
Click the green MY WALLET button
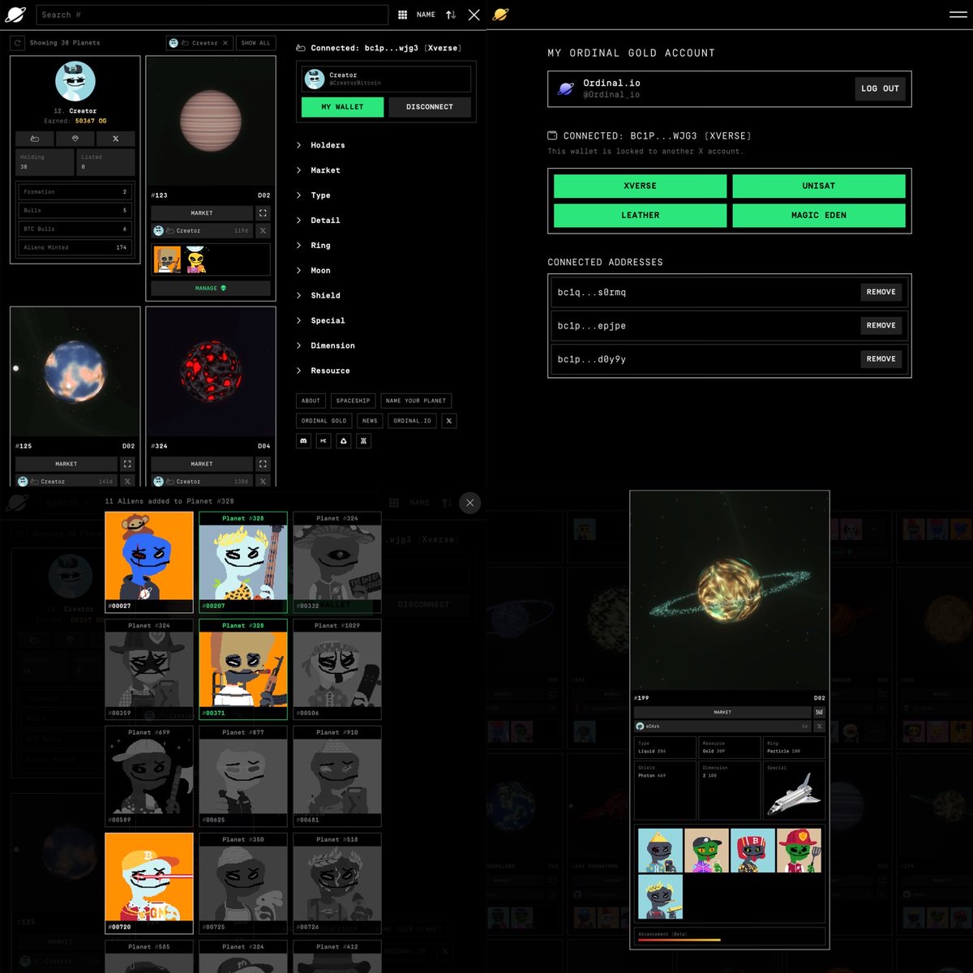(342, 107)
